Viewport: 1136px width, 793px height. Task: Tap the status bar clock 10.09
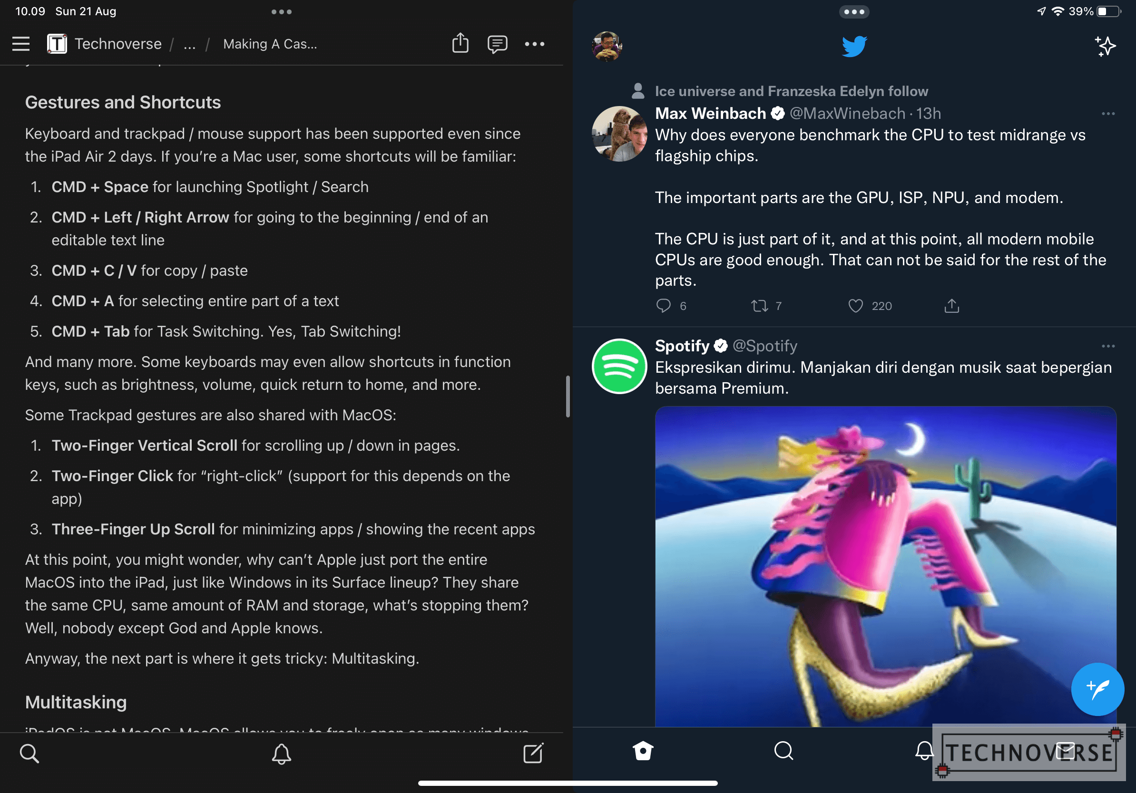click(30, 11)
